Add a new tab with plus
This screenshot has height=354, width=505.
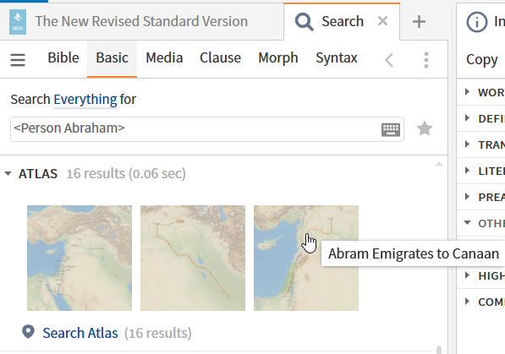pos(419,22)
